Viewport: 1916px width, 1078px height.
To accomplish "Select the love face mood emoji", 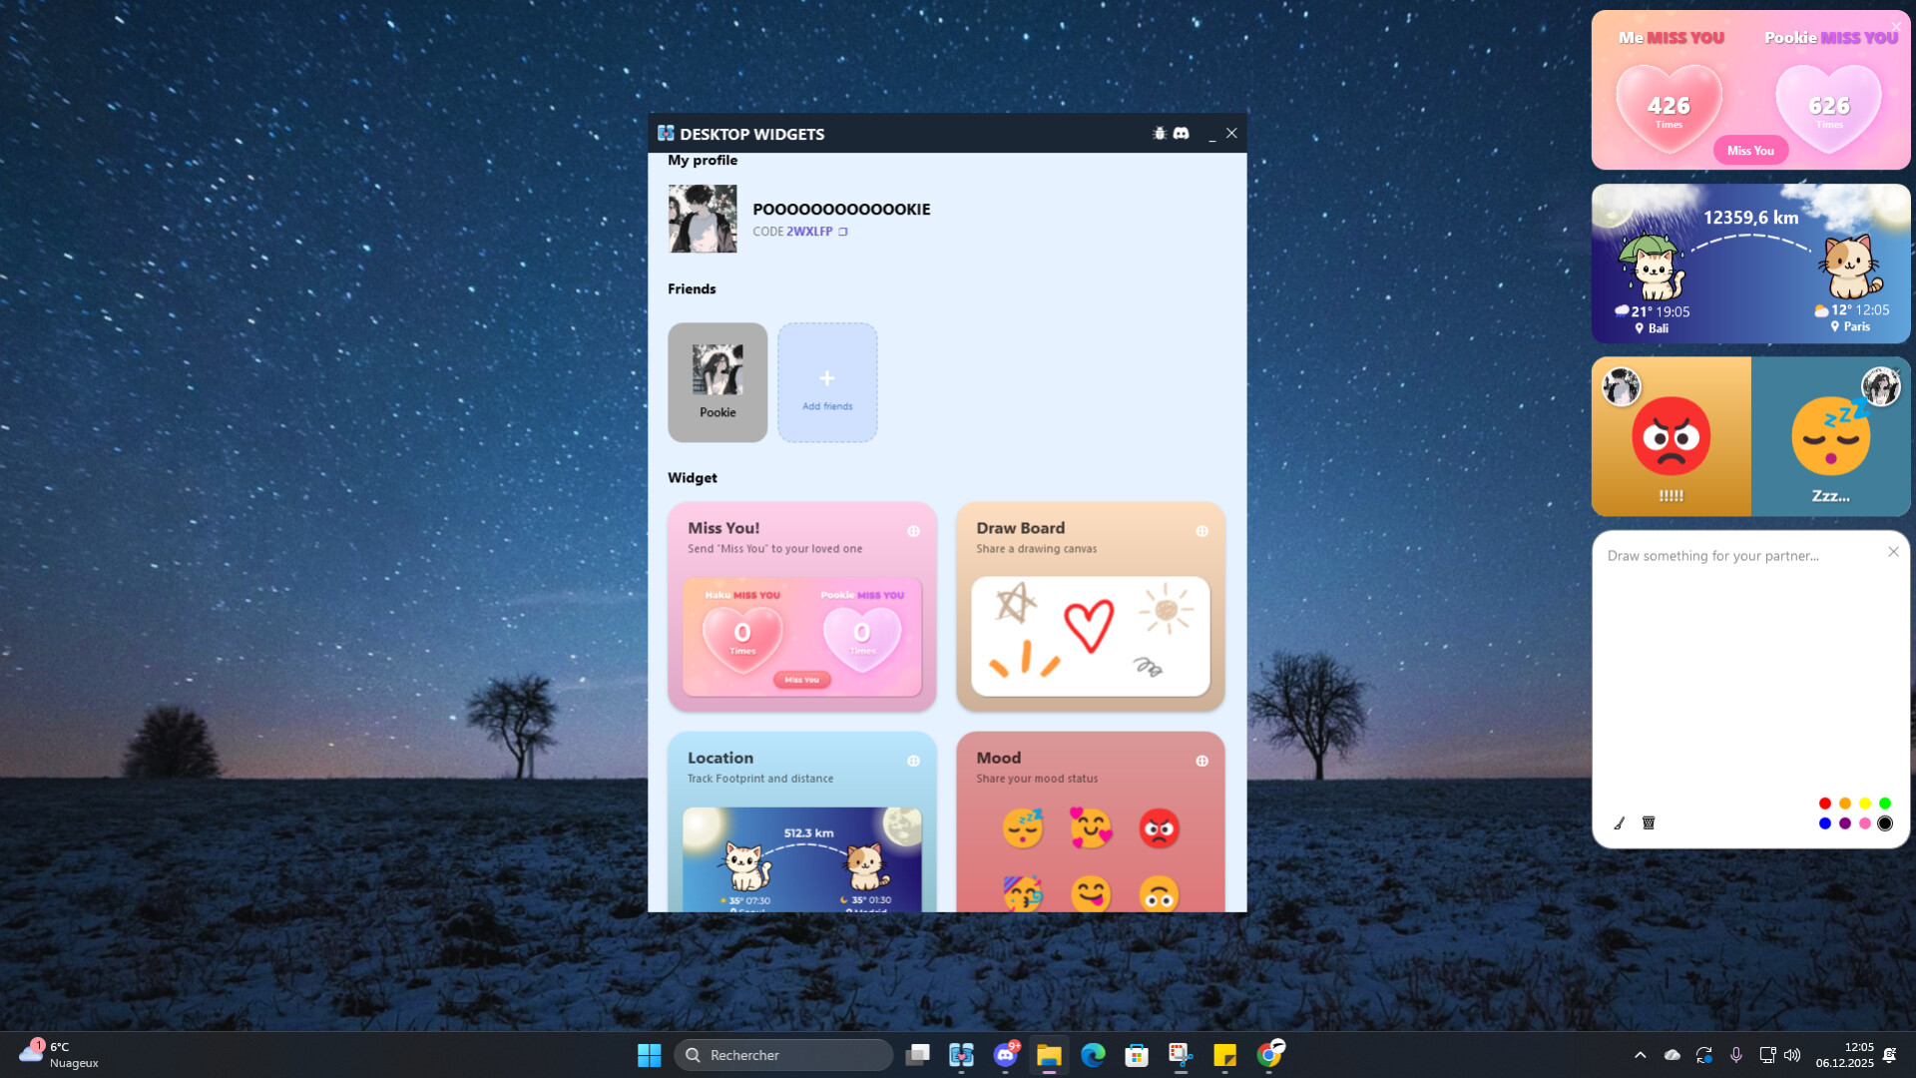I will pyautogui.click(x=1091, y=828).
